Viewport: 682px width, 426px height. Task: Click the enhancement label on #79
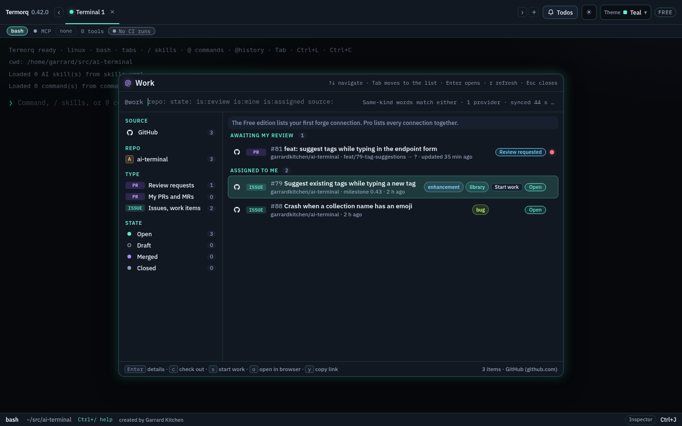(444, 187)
